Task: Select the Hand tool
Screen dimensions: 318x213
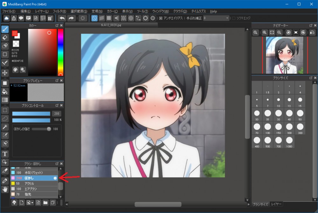Action: (x=5, y=189)
